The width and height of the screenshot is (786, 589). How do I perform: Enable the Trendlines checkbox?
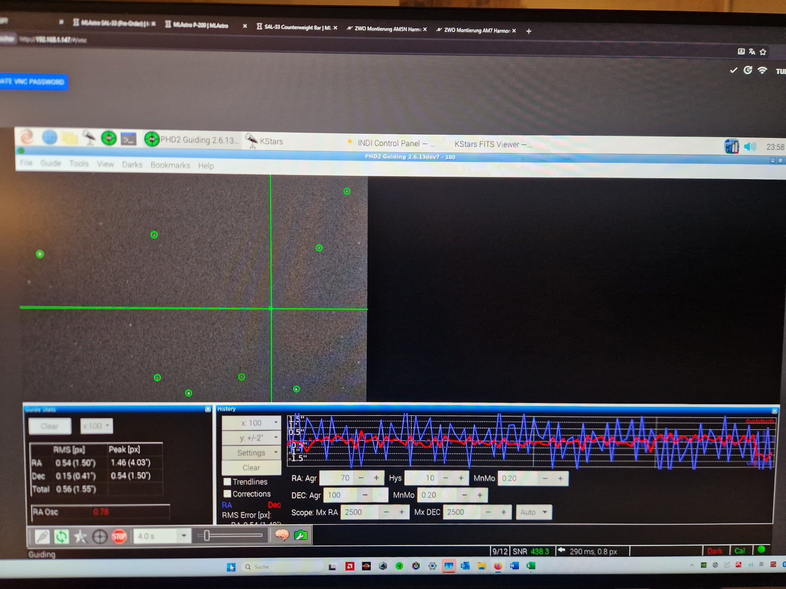pyautogui.click(x=227, y=482)
